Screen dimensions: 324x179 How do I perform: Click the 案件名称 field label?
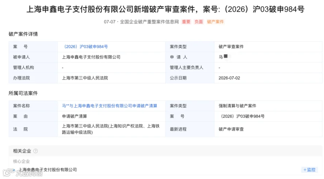pos(21,106)
